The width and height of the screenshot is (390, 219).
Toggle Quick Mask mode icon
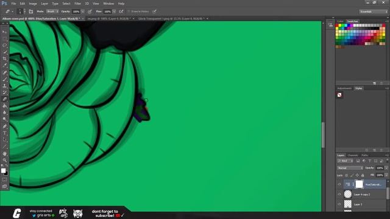click(x=4, y=179)
